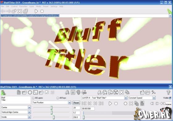Open the Settings menu
173x121 pixels.
click(54, 6)
